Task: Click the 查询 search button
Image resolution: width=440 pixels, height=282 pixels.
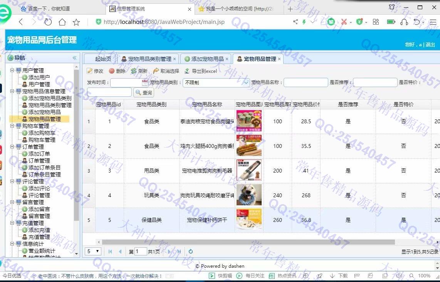Action: click(x=144, y=92)
